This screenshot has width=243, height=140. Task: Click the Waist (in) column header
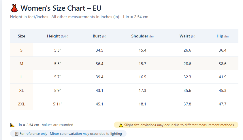tap(187, 36)
